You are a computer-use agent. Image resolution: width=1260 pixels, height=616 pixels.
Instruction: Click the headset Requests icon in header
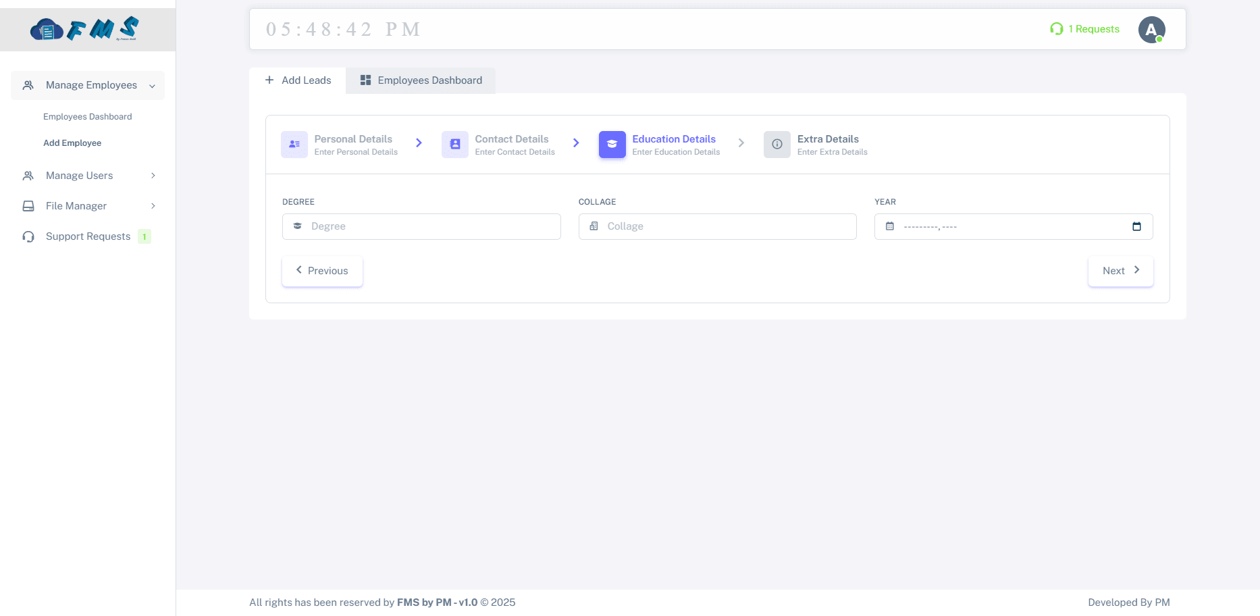[1057, 29]
